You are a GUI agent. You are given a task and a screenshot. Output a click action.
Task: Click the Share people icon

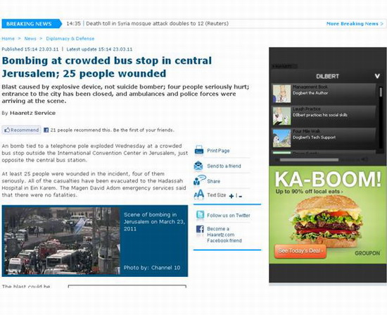199,180
